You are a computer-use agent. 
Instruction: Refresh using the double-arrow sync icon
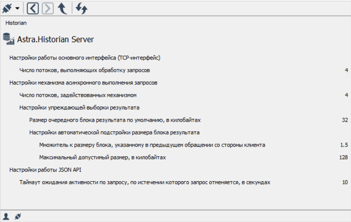(x=82, y=8)
